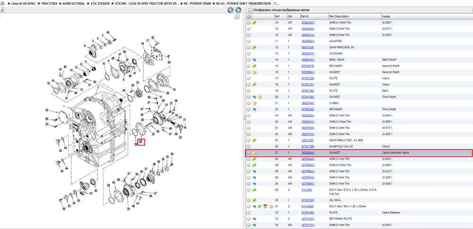Viewport: 473px width, 229px height.
Task: Open breadcrumb arrow before 06 - POWER TRAIN
Action: pos(182,4)
